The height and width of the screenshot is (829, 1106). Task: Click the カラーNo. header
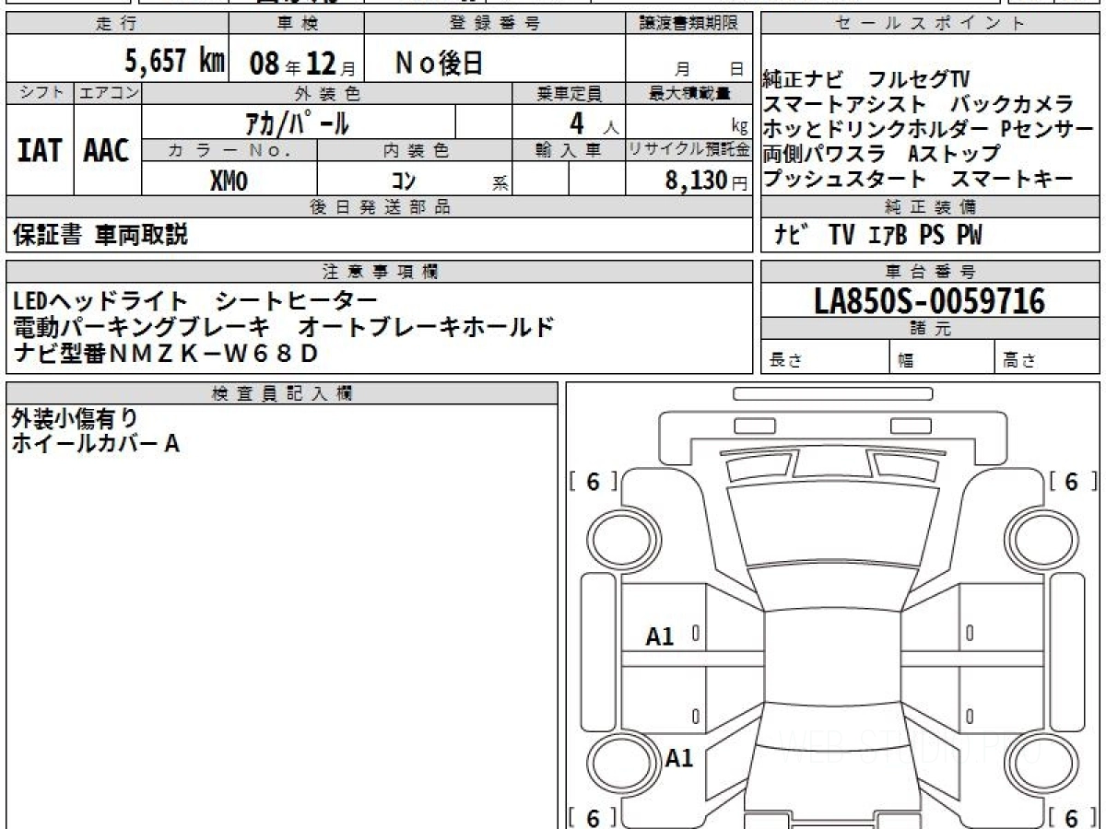(x=229, y=150)
